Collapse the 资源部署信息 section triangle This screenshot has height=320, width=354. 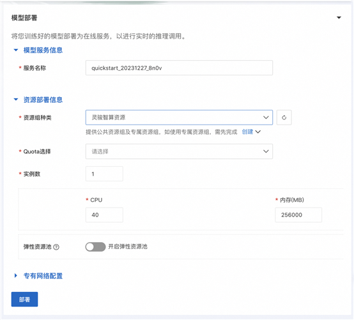tap(16, 100)
